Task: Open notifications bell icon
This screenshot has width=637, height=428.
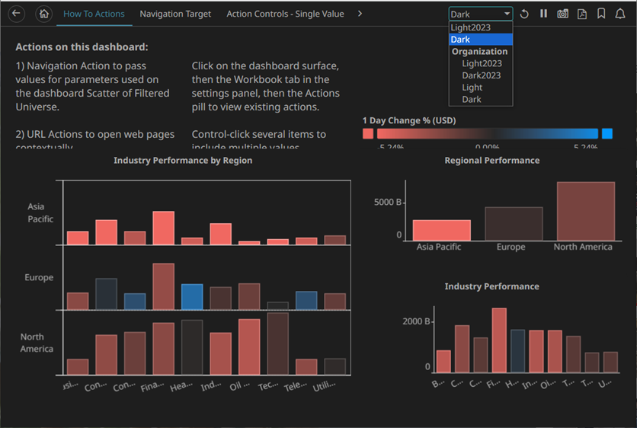Action: click(620, 14)
